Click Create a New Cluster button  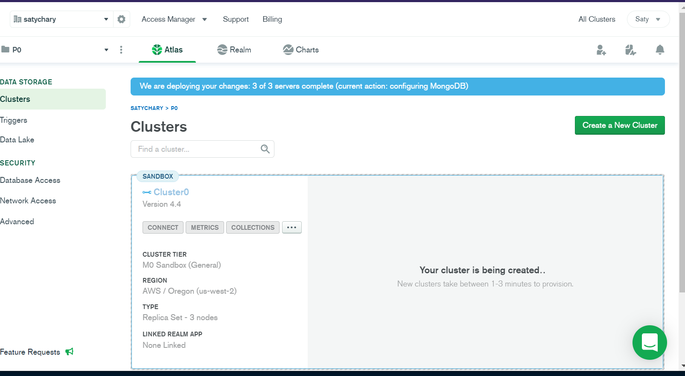click(620, 125)
